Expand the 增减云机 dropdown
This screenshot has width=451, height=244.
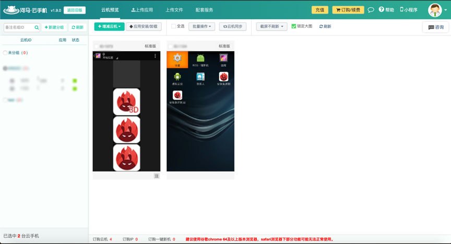pyautogui.click(x=109, y=26)
